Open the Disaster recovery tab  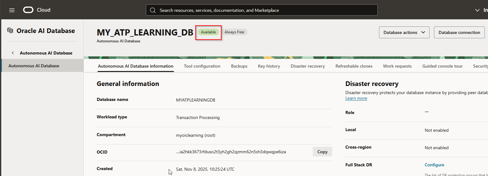307,66
